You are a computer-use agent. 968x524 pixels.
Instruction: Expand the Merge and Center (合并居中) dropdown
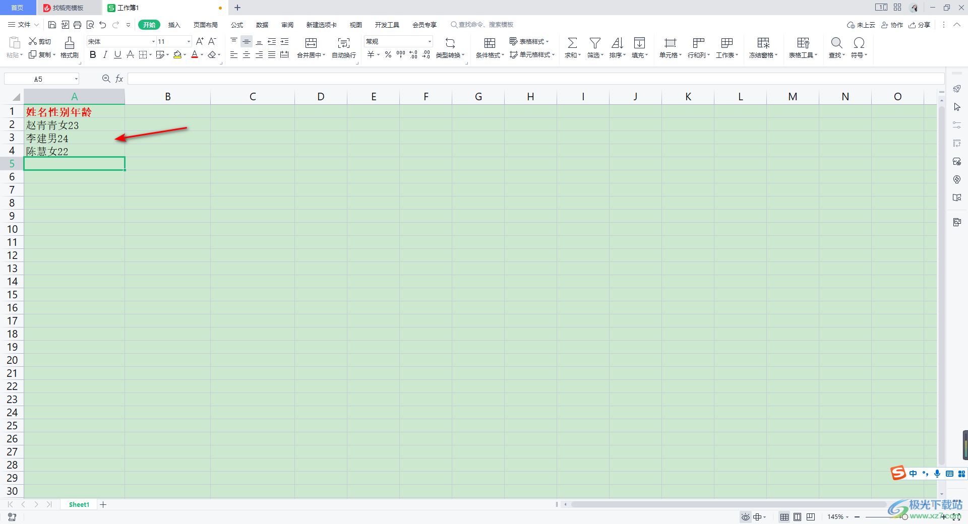click(x=324, y=55)
